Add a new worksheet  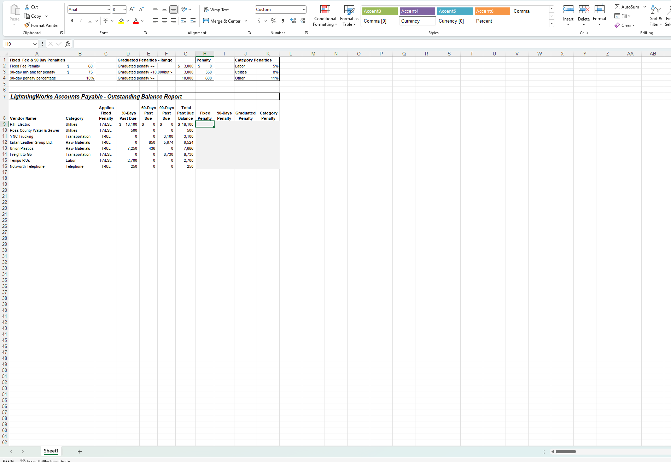pyautogui.click(x=80, y=451)
